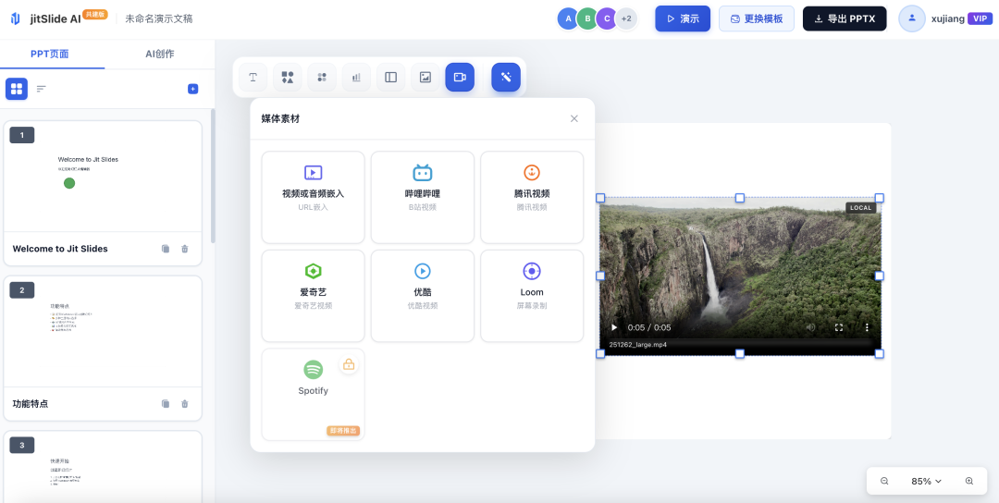Close the 媒体素材 panel
This screenshot has height=503, width=999.
(x=574, y=118)
